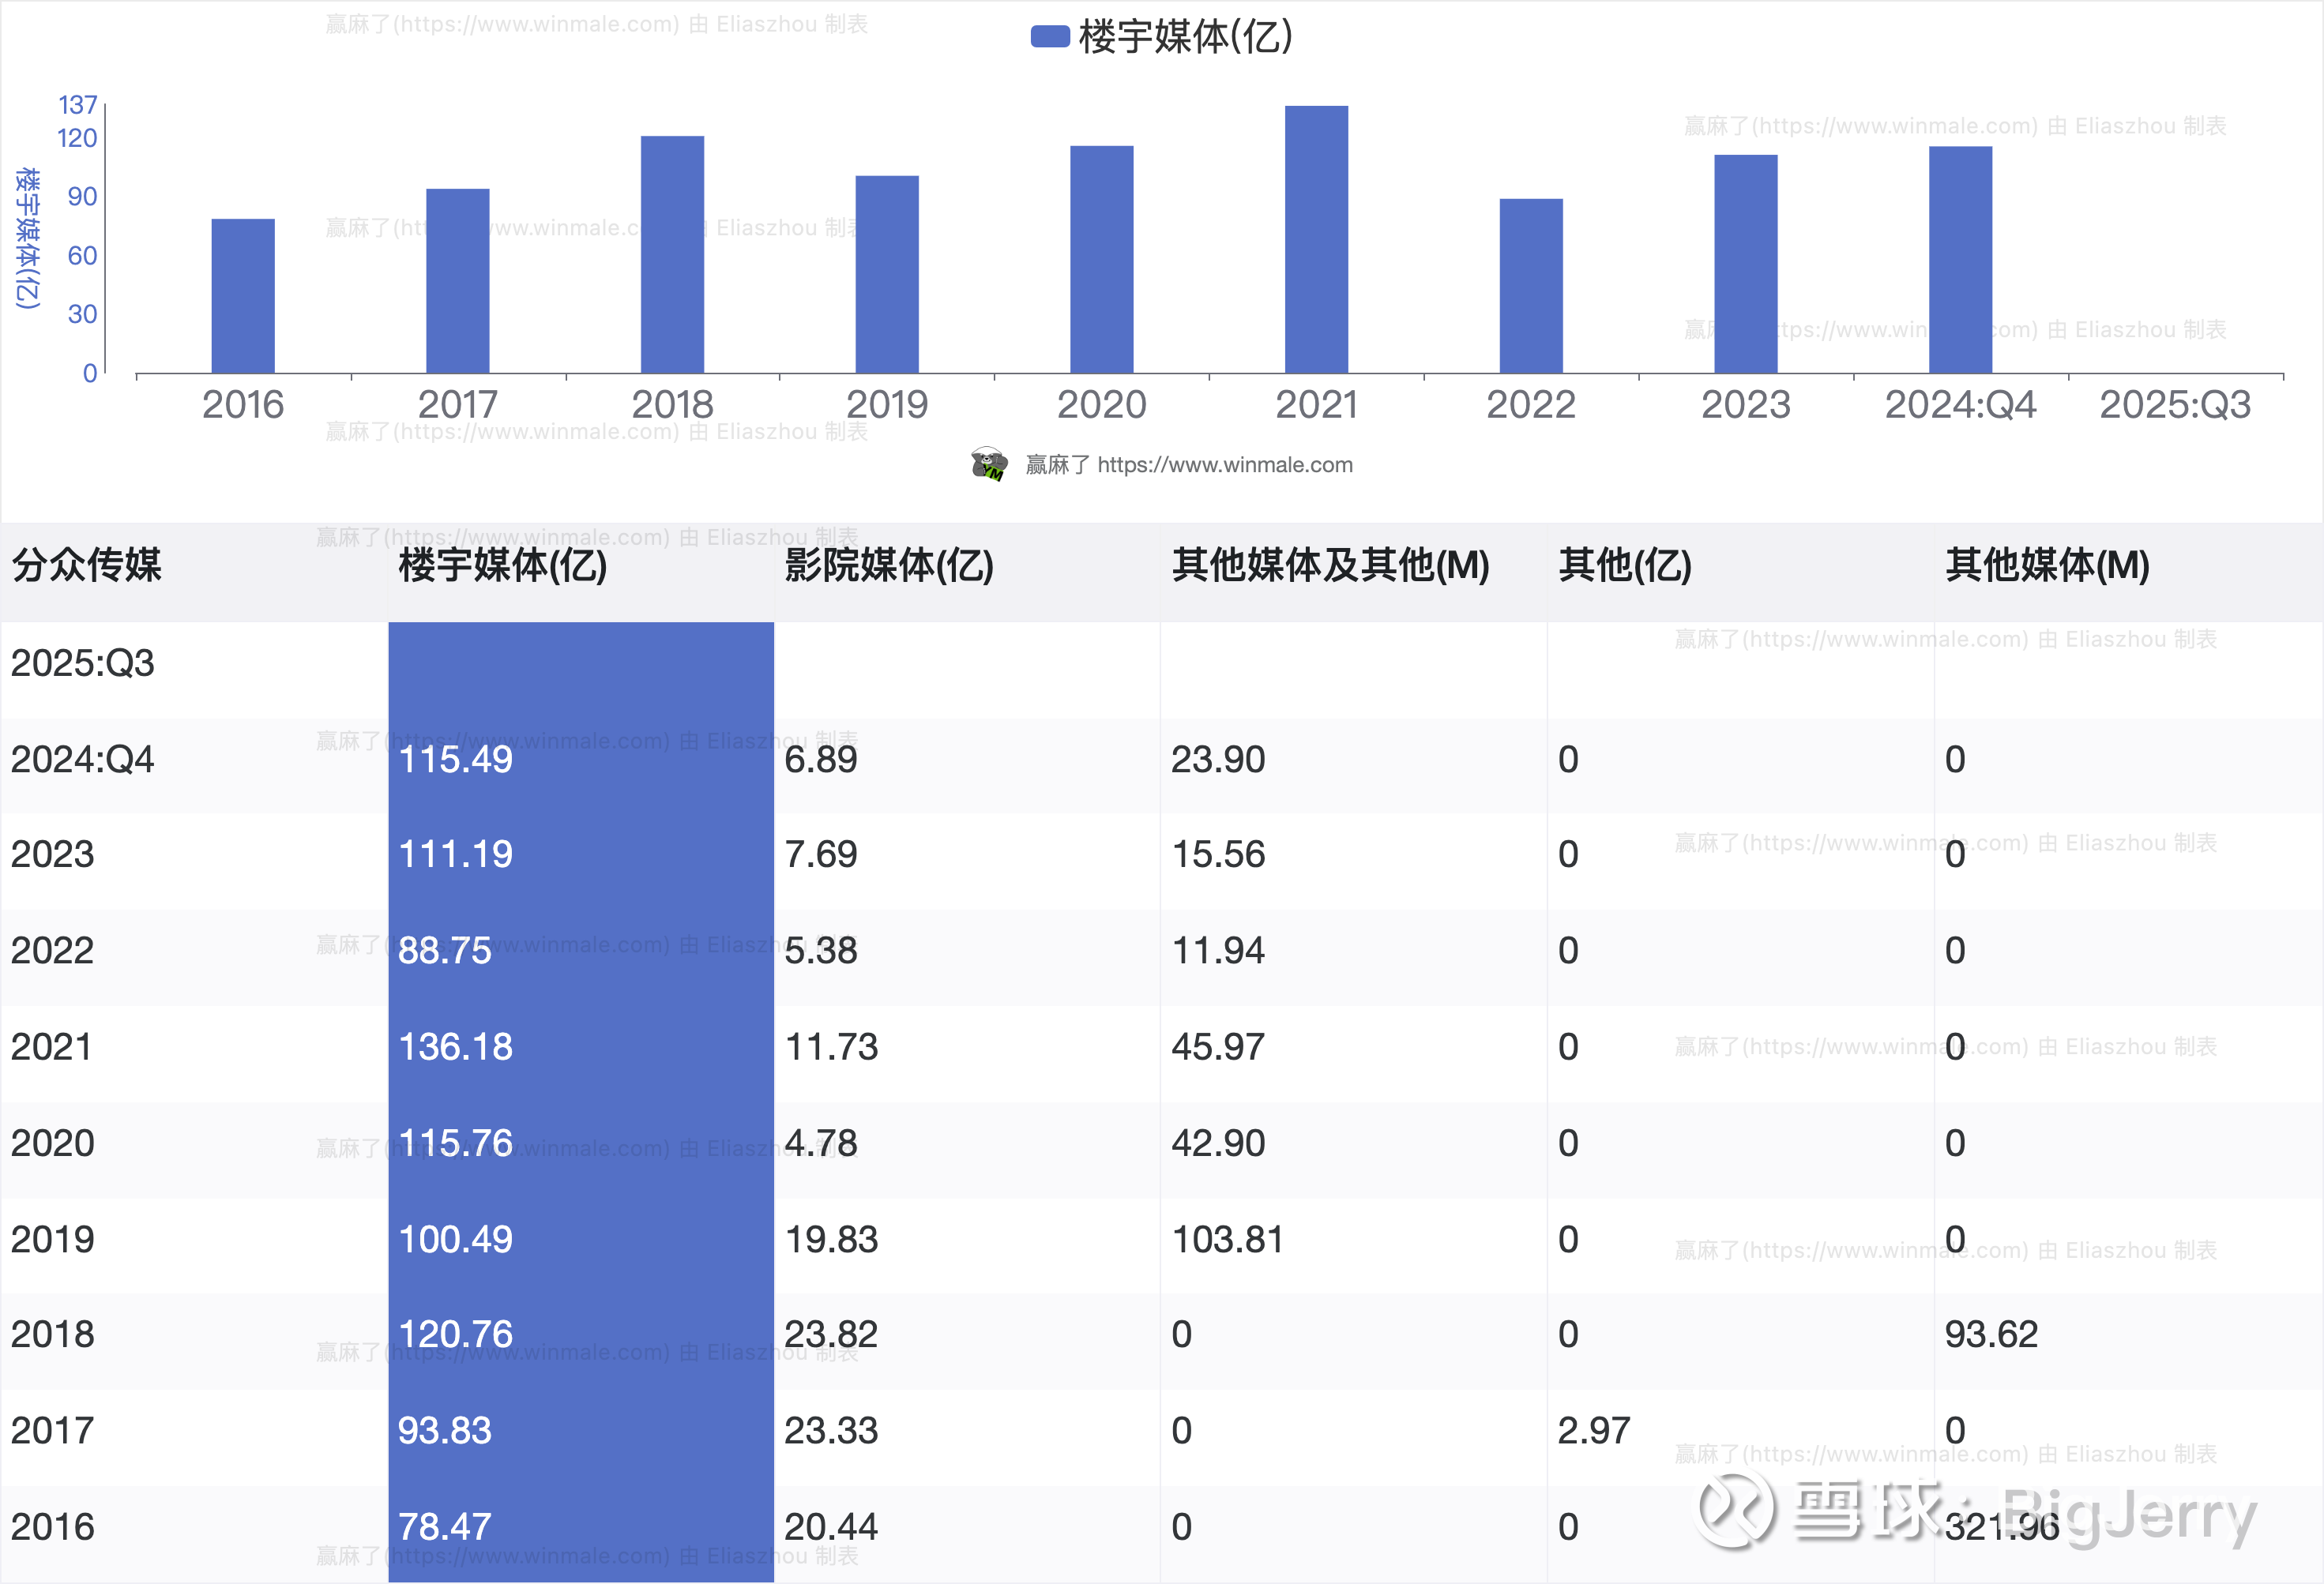
Task: Click the 136.18 cell for 2021
Action: 455,1047
